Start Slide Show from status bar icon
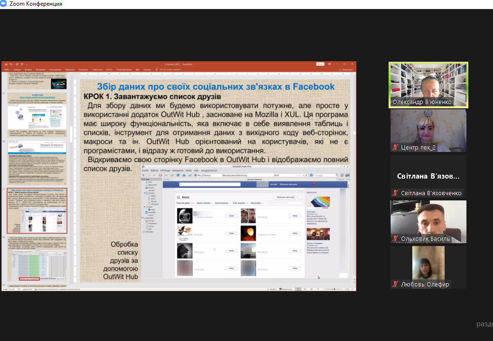This screenshot has height=341, width=493. tap(318, 289)
